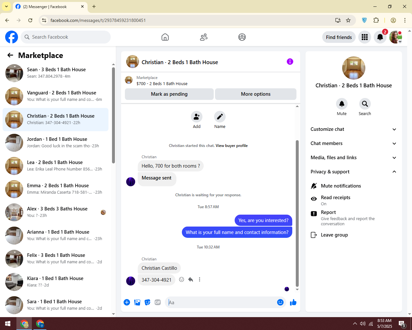Open the Home feed icon
The width and height of the screenshot is (412, 330).
165,37
